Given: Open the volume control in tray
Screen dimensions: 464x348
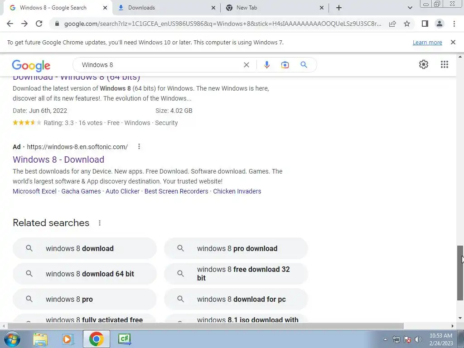Looking at the screenshot, I should click(418, 339).
